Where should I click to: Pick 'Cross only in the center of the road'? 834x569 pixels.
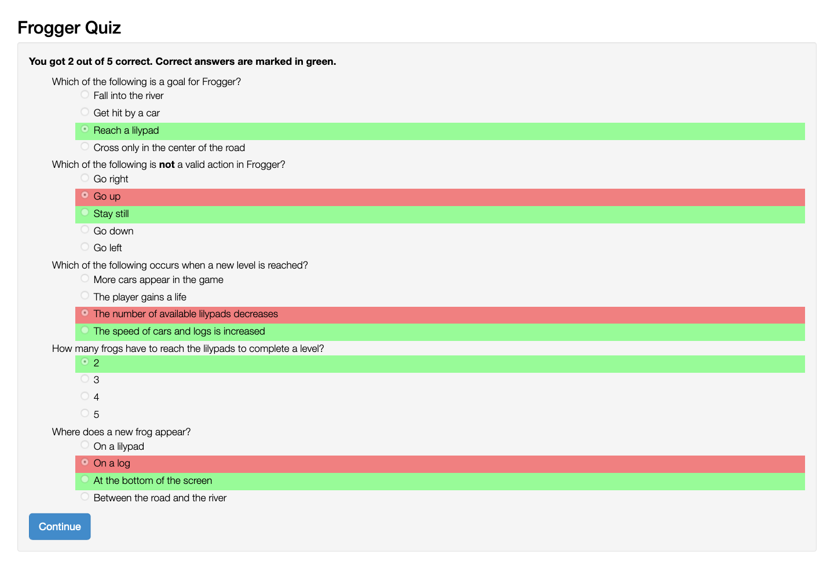coord(85,146)
